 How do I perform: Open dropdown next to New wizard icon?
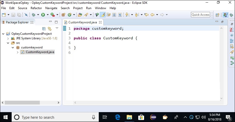[8, 15]
